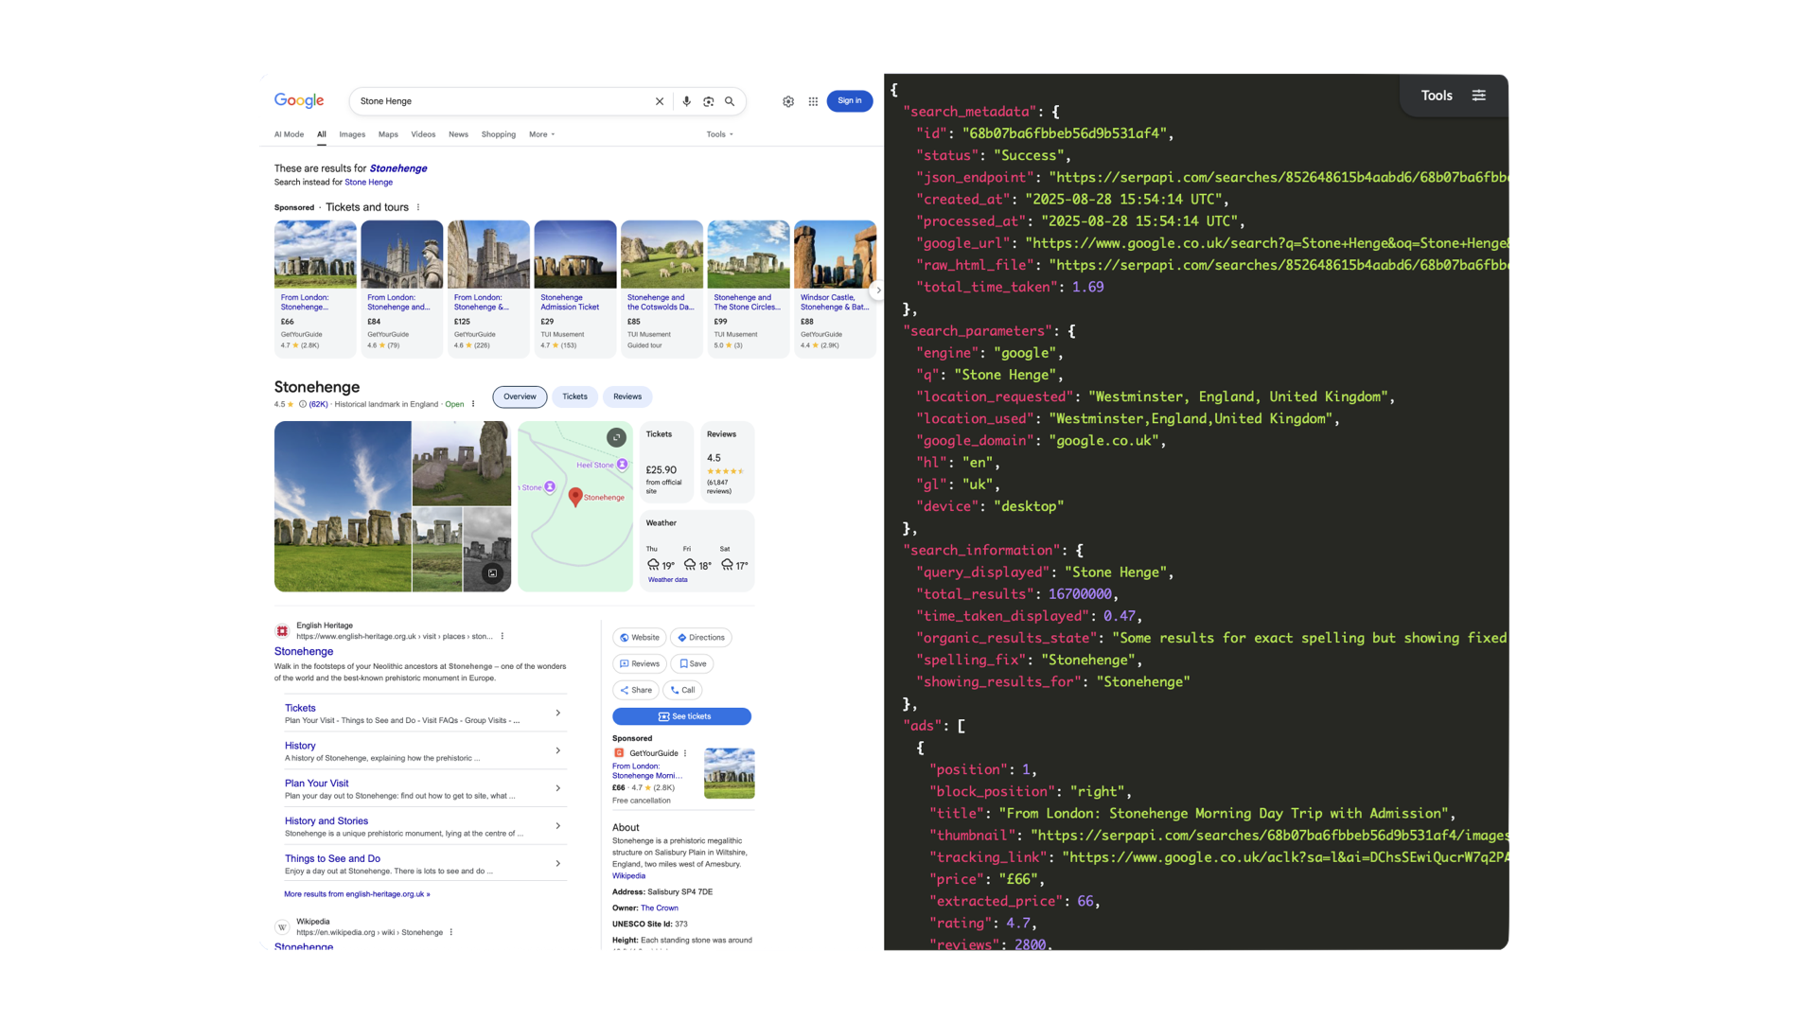The width and height of the screenshot is (1817, 1022).
Task: Clear search text with X icon
Action: (x=660, y=101)
